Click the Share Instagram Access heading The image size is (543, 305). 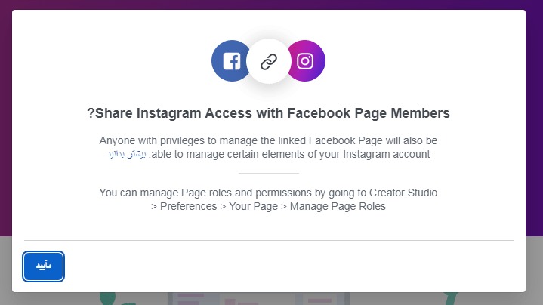268,113
